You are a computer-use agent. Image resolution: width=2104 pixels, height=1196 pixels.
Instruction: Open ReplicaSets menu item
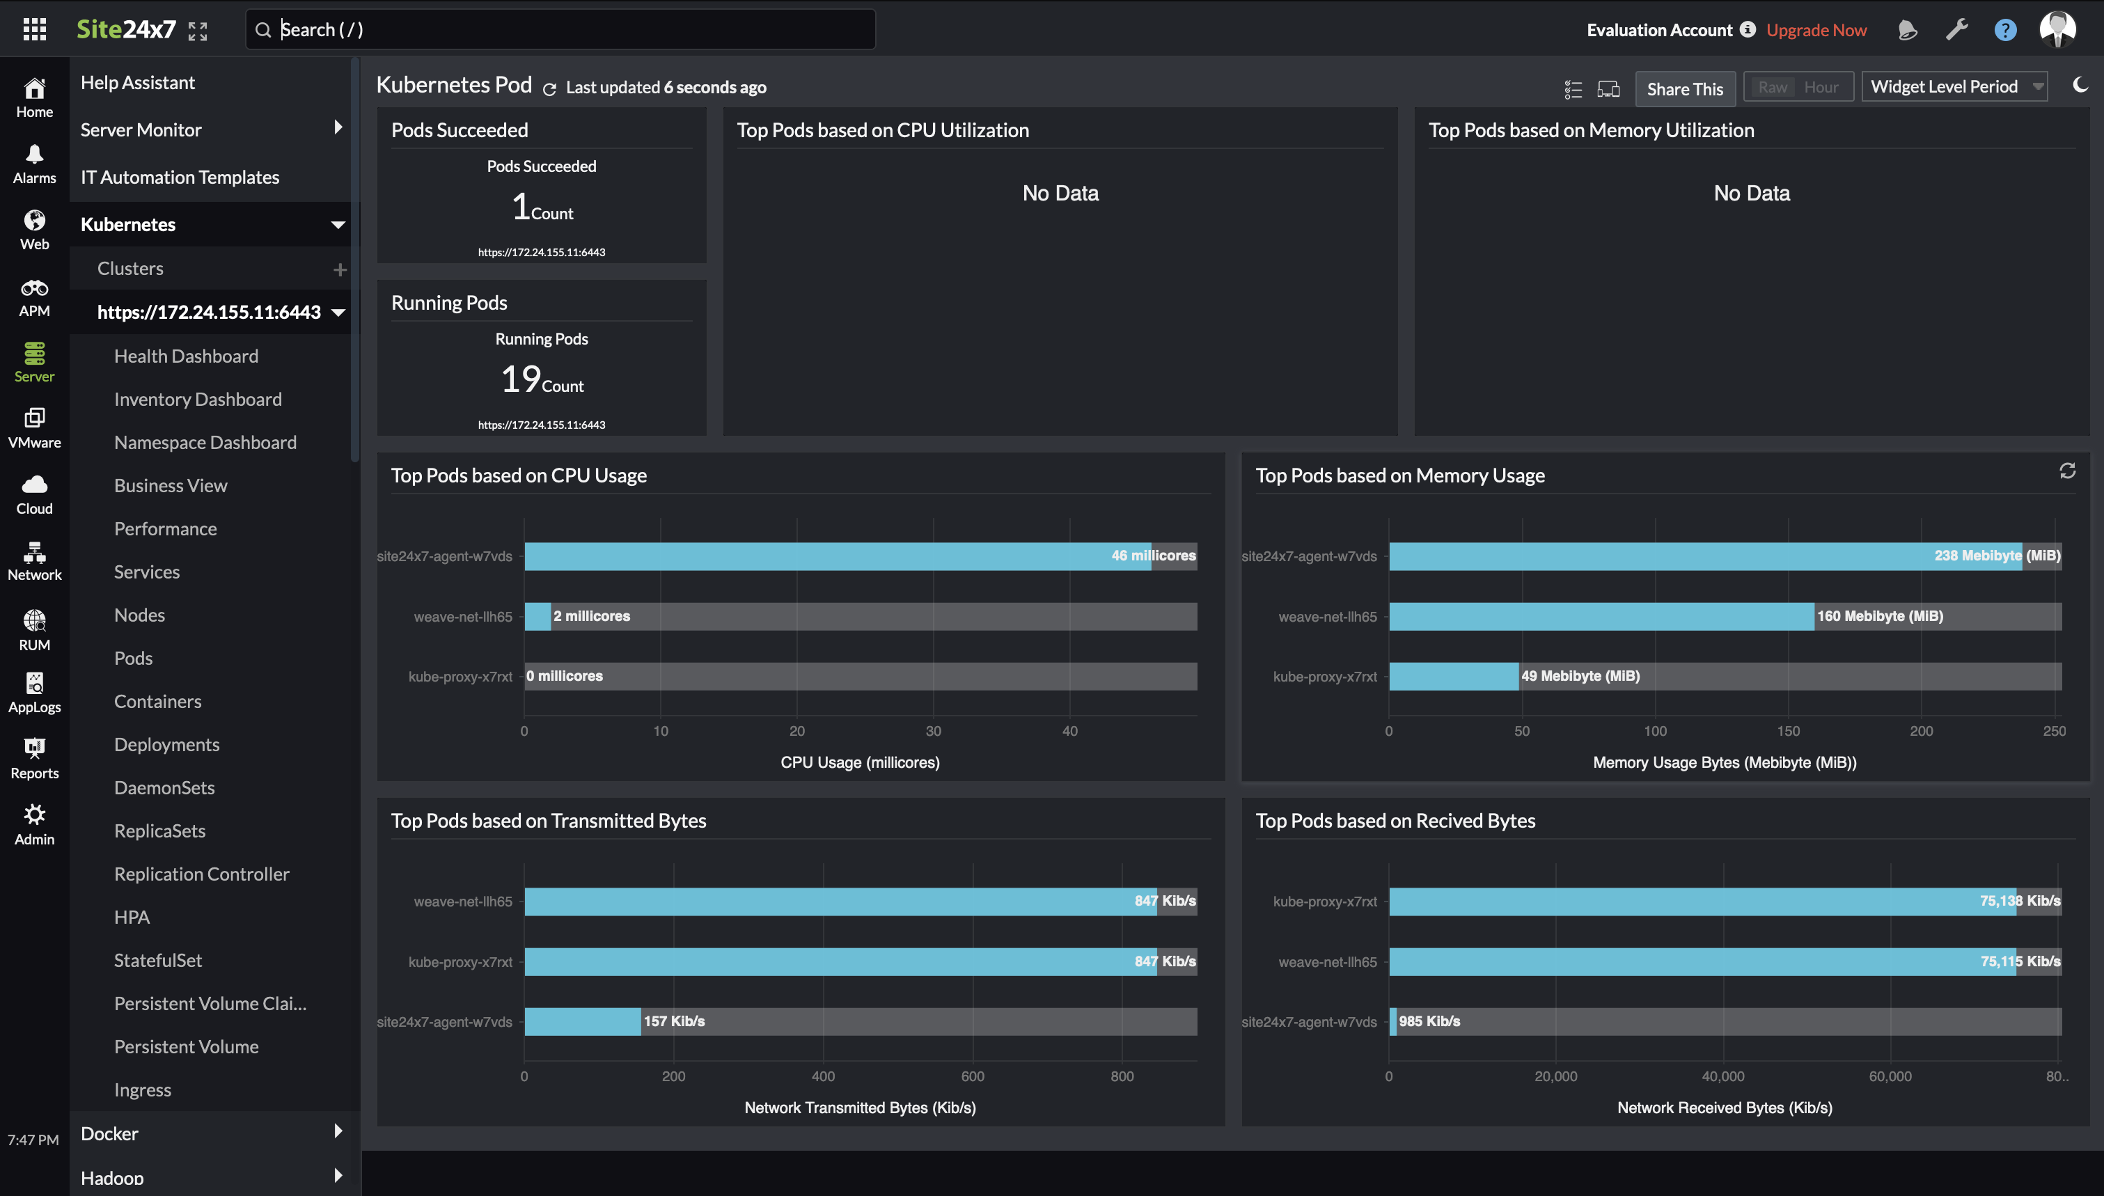[x=159, y=831]
